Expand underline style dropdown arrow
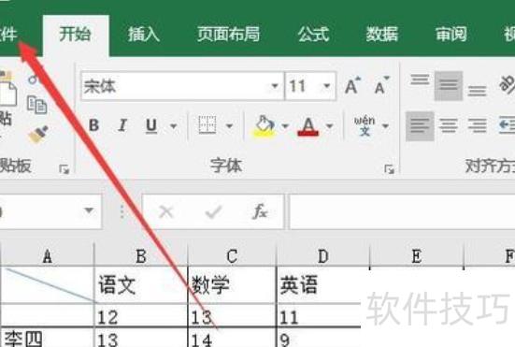515x347 pixels. click(174, 125)
